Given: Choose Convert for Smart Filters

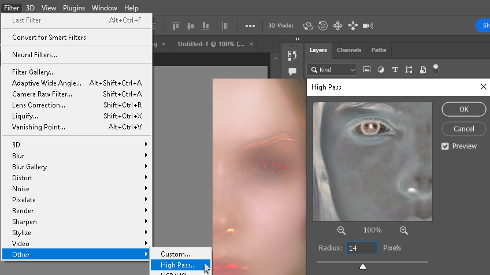Looking at the screenshot, I should (76, 37).
